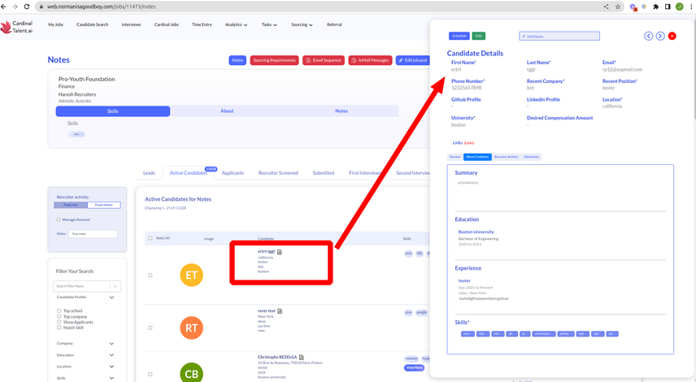Open resume icon next to rerer test
696x382 pixels.
(281, 310)
